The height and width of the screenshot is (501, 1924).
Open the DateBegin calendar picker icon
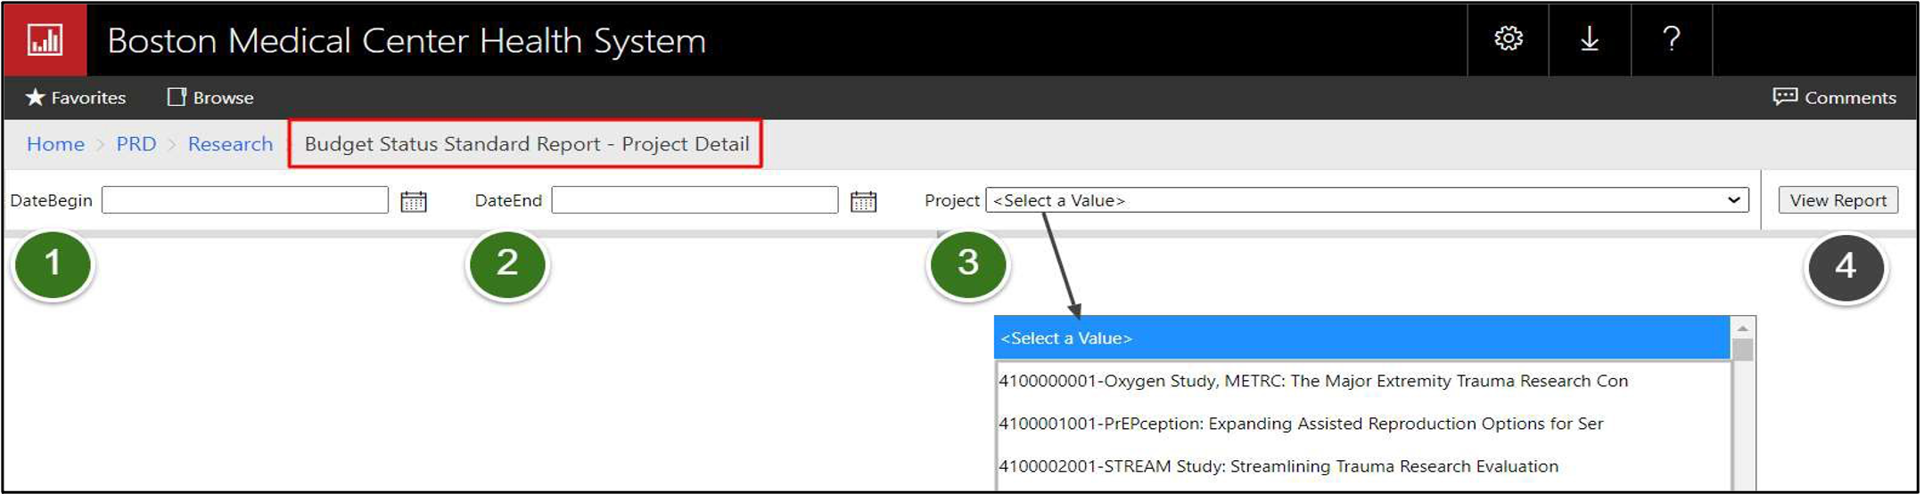point(414,201)
